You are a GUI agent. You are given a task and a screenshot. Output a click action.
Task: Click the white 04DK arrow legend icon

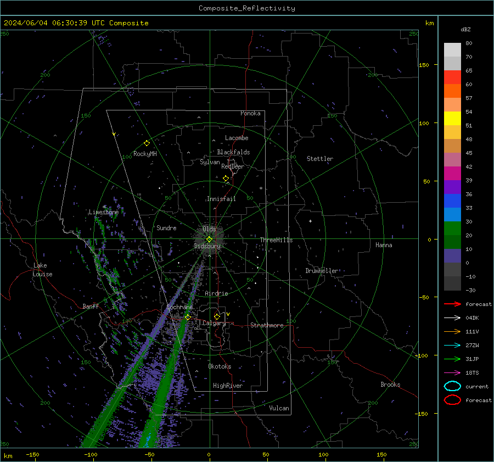(x=452, y=318)
